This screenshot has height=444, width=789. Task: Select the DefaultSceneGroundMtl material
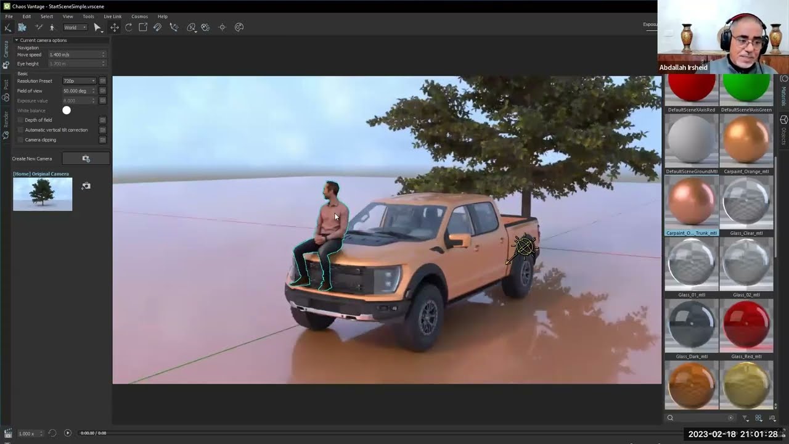click(692, 144)
